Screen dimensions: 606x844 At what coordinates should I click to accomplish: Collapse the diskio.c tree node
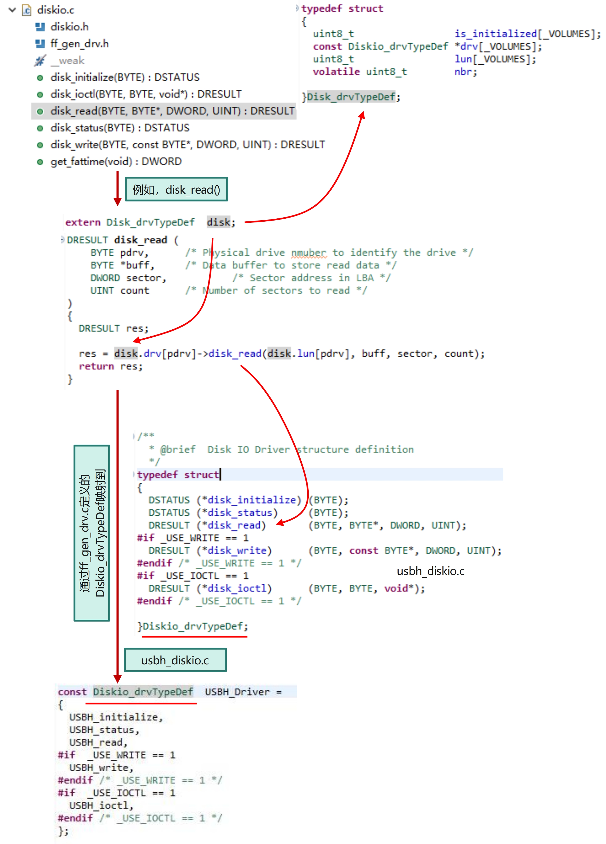tap(12, 10)
